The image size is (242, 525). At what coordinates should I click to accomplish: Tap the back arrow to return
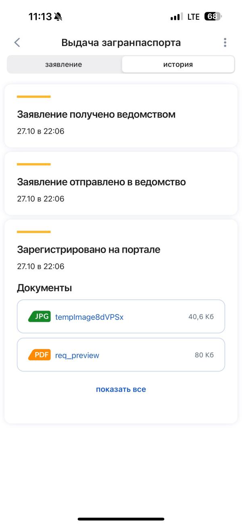(17, 42)
